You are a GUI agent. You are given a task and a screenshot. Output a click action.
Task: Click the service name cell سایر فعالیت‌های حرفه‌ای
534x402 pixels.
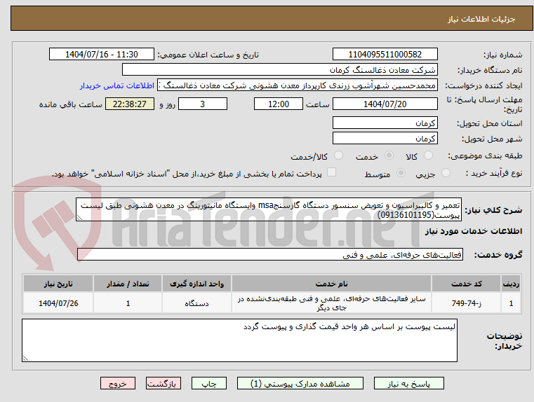click(x=331, y=303)
